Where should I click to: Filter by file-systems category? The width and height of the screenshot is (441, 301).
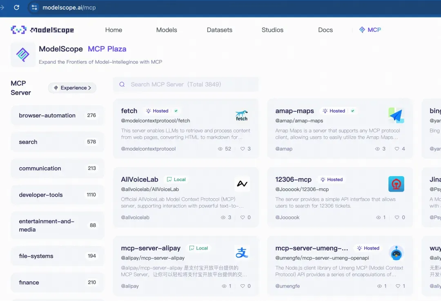pos(58,256)
